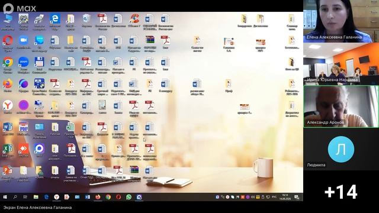The image size is (379, 213).
Task: Open the Рабочая folder on the desktop
Action: tap(55, 129)
